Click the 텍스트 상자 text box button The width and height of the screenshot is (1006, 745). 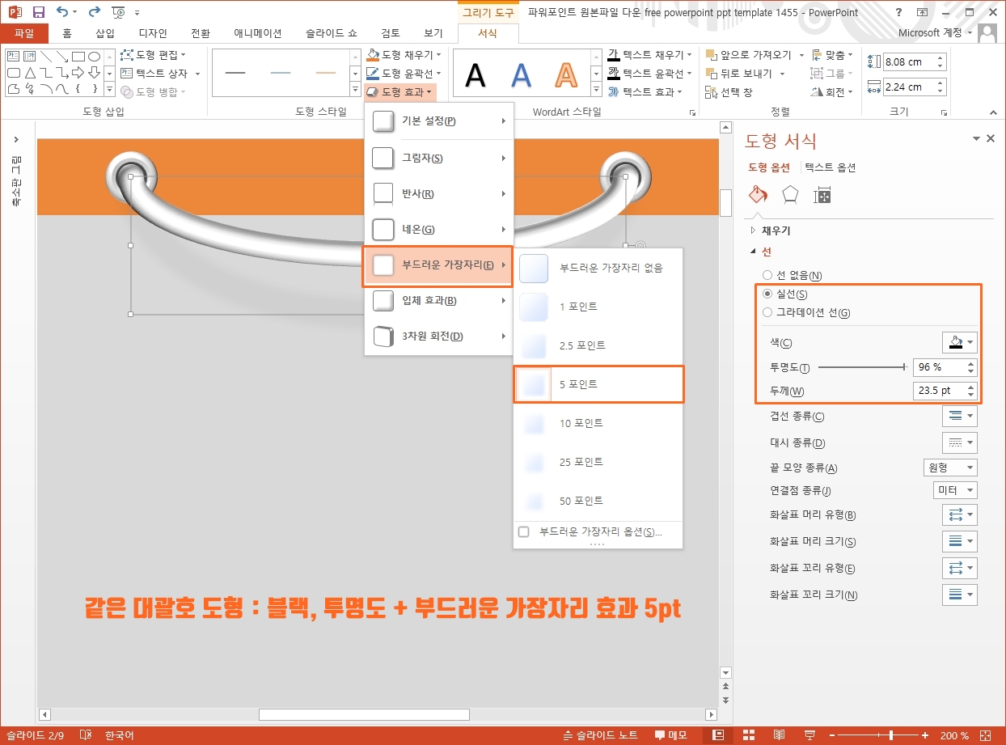(160, 74)
